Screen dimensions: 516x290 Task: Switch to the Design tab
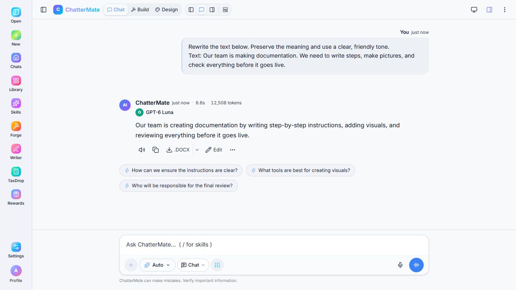[166, 10]
